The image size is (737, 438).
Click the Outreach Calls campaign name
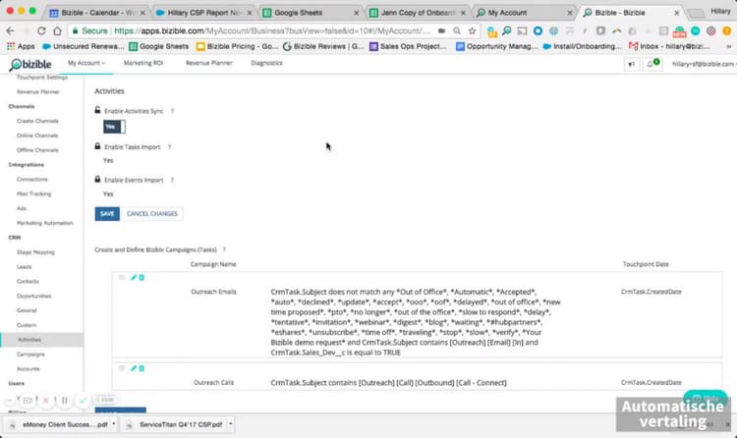(x=213, y=383)
